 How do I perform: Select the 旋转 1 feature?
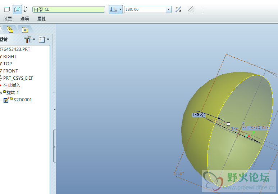coord(13,93)
